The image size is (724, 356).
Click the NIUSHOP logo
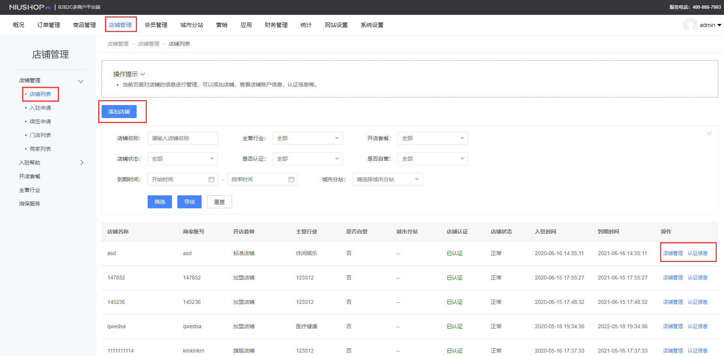30,7
